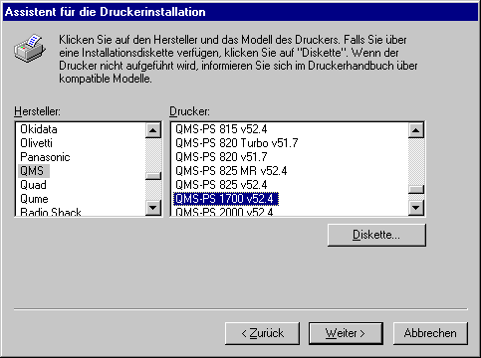Select QMS-PS 815 v52.4 printer
Image resolution: width=481 pixels, height=358 pixels.
coord(221,129)
